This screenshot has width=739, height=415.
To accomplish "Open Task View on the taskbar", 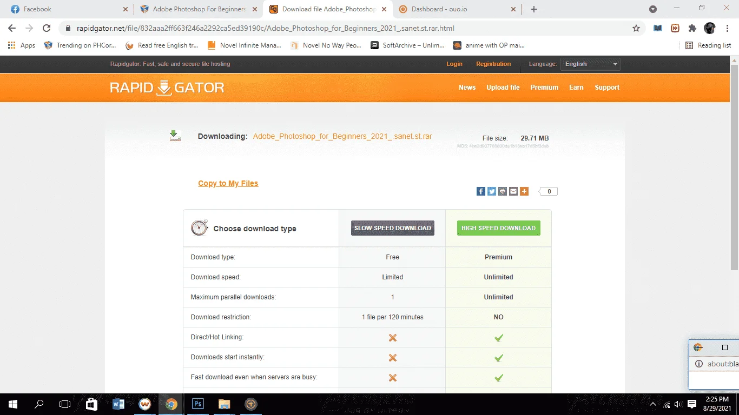I will pos(65,404).
